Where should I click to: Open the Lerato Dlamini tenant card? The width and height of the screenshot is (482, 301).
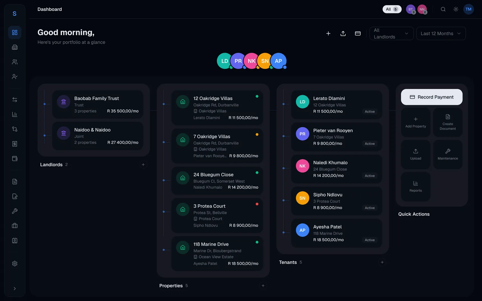[337, 104]
